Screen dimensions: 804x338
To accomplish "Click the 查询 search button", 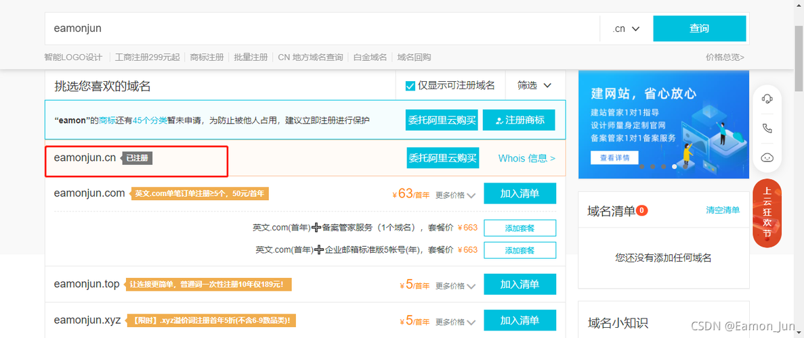I will [x=700, y=28].
